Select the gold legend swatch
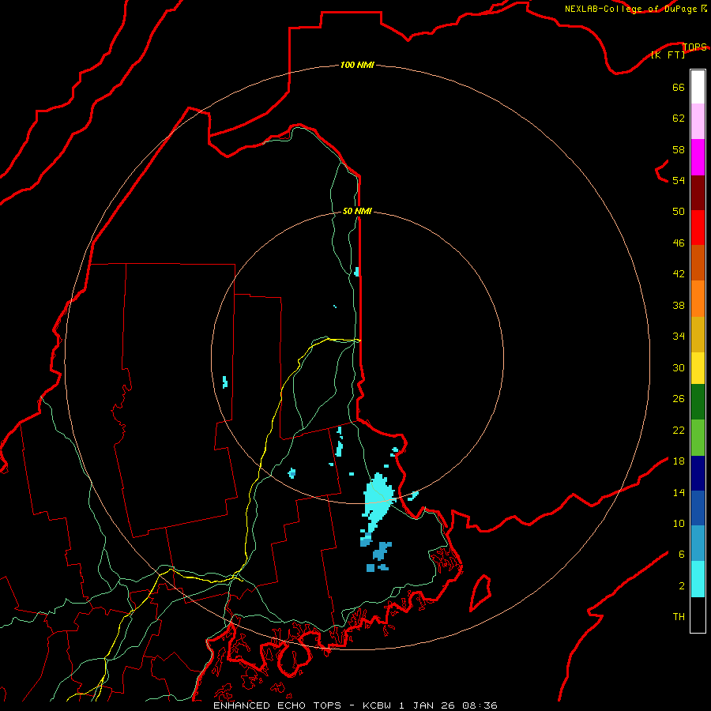Image resolution: width=711 pixels, height=711 pixels. click(698, 335)
